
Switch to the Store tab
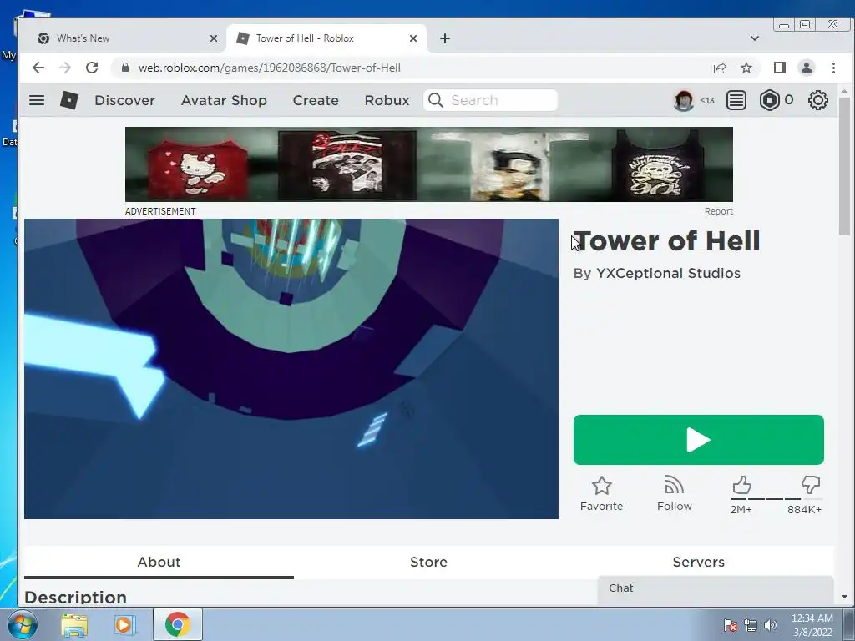428,562
